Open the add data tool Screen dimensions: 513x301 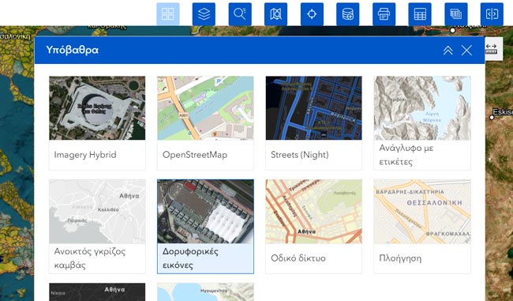[x=348, y=14]
